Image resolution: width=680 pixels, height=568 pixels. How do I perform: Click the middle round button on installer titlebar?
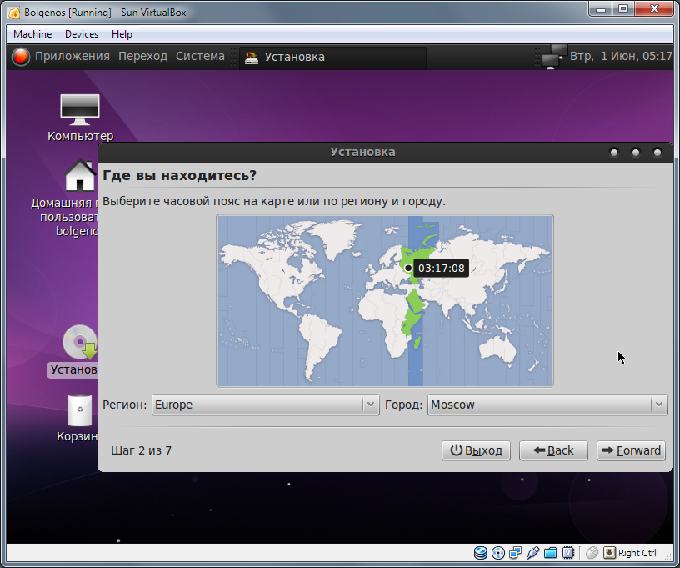pos(636,153)
